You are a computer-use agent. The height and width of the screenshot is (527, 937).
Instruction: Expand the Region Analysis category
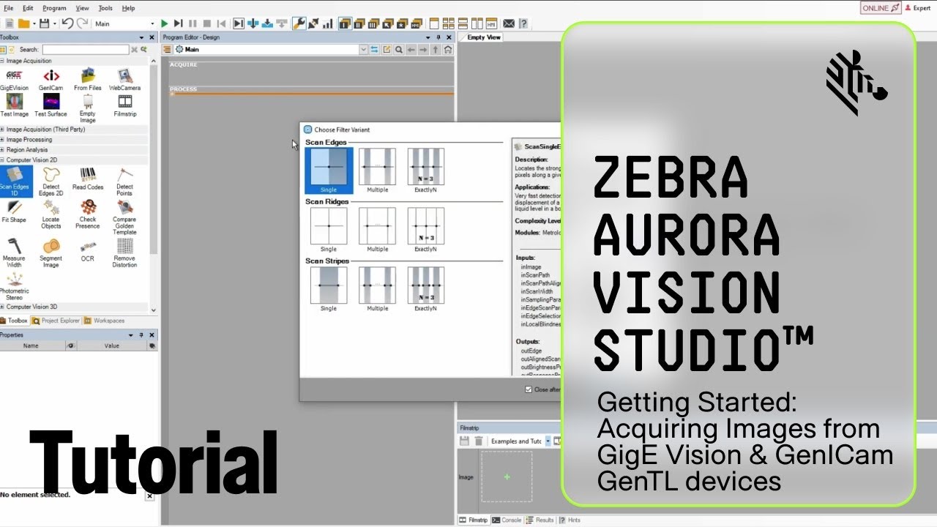click(2, 150)
